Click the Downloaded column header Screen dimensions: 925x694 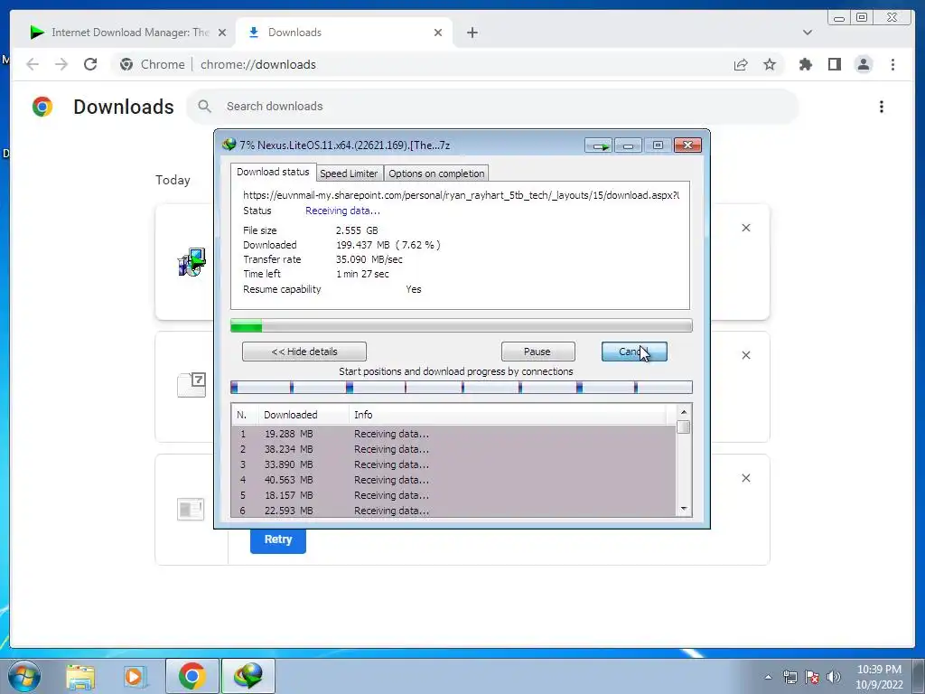(304, 415)
